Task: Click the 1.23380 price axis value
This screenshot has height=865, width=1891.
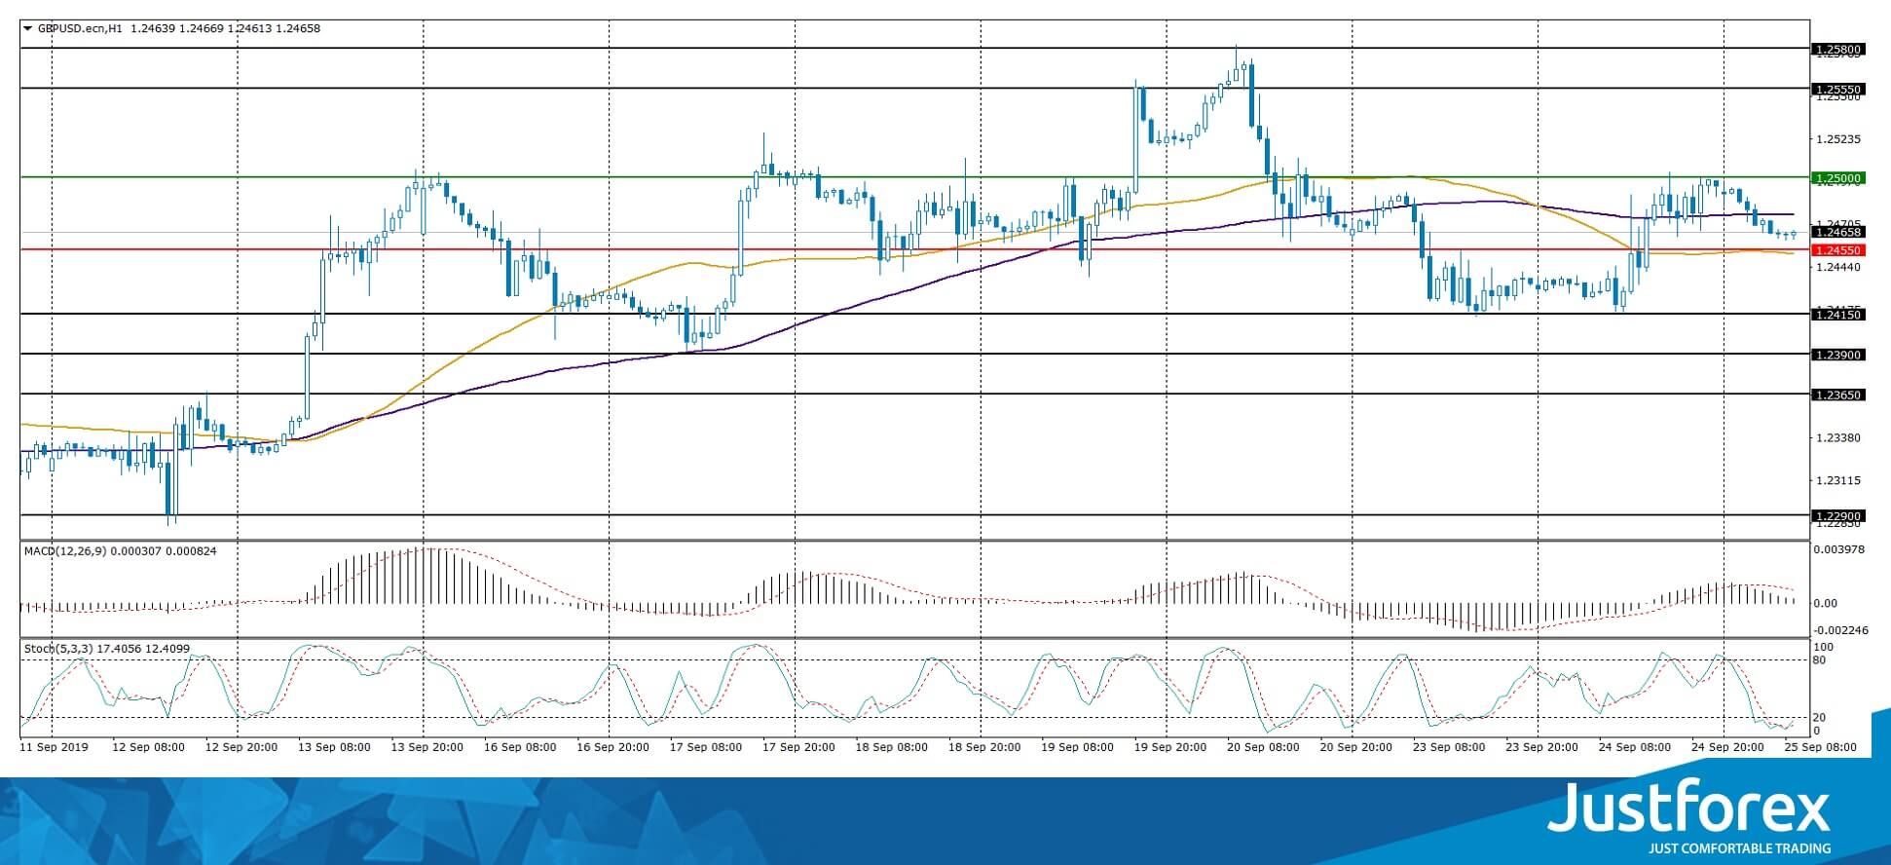Action: coord(1837,437)
